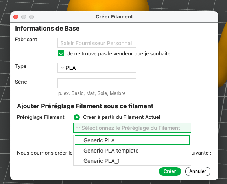Select 'Créer à partir du Filament Actuel' radio
This screenshot has width=227, height=184.
(x=77, y=117)
